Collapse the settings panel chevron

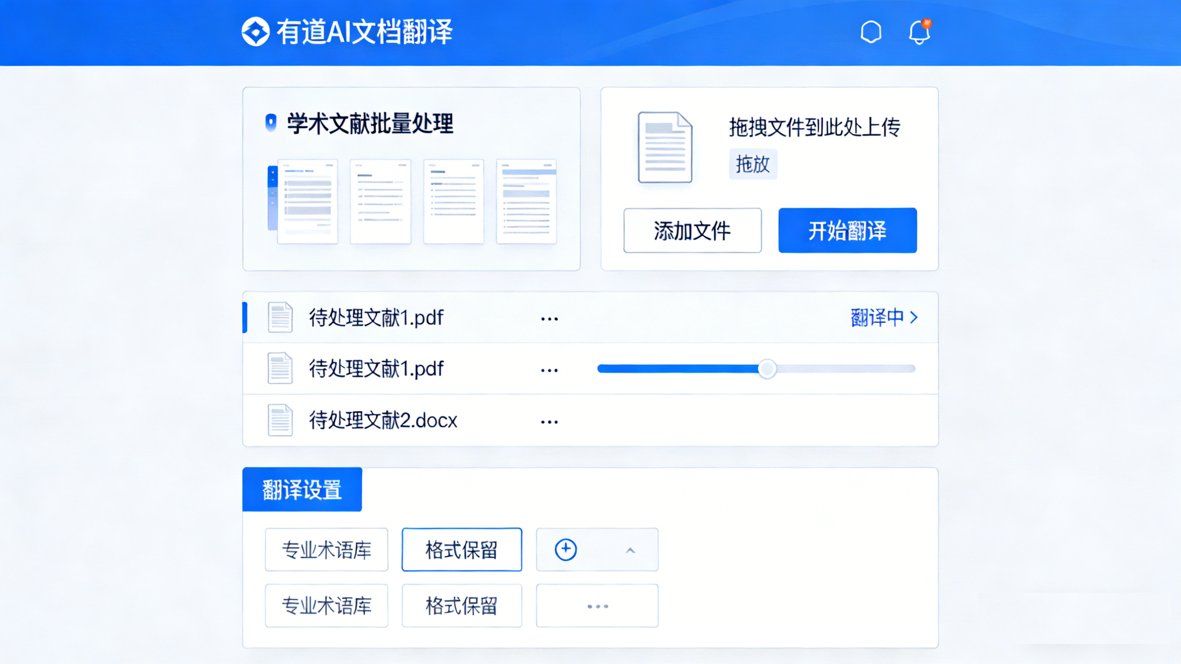(630, 550)
